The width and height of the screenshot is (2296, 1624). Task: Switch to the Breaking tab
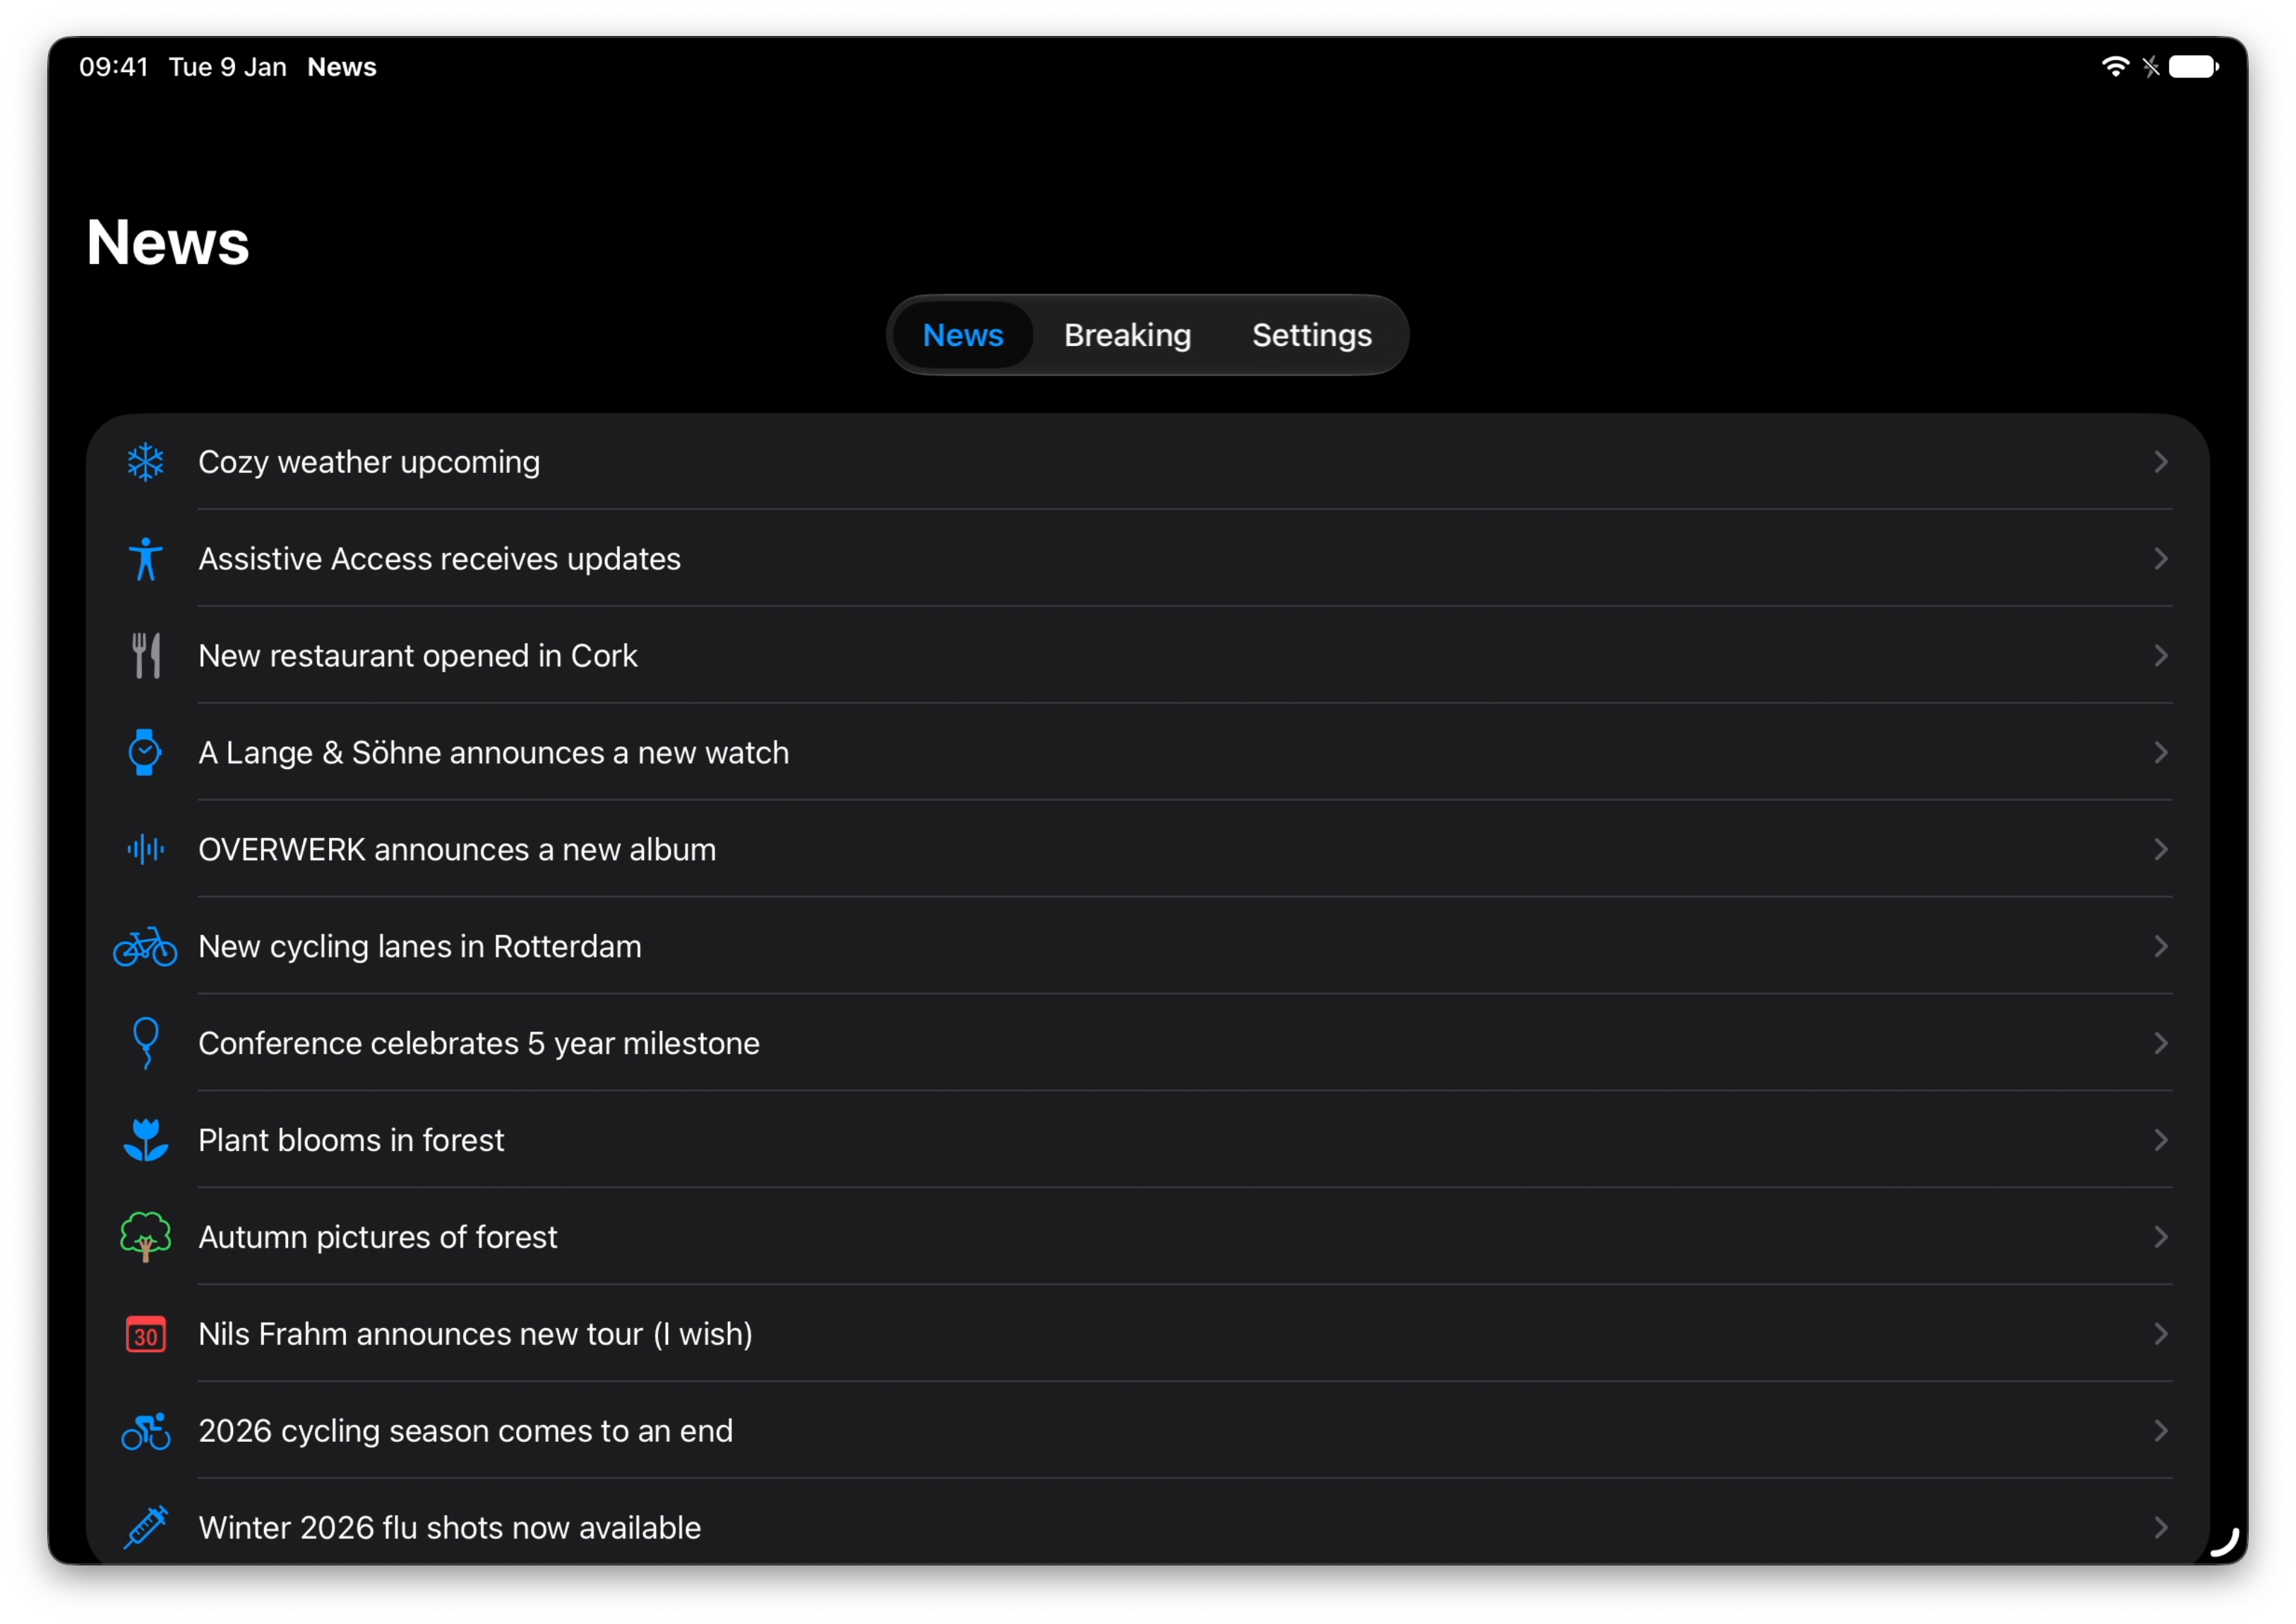point(1128,335)
